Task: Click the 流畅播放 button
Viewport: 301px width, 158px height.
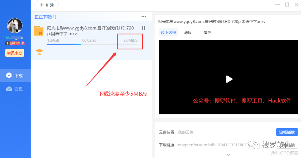Action: [x=287, y=132]
